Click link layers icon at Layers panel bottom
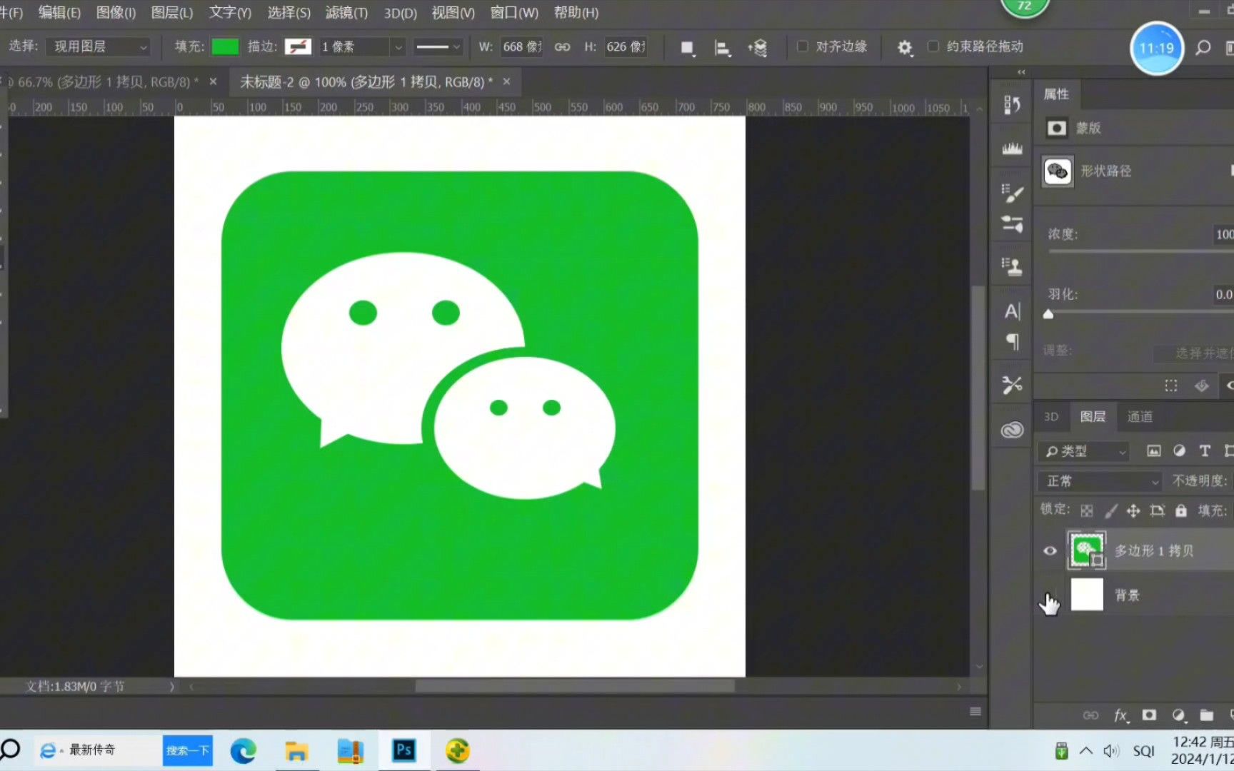The width and height of the screenshot is (1234, 771). (x=1090, y=715)
